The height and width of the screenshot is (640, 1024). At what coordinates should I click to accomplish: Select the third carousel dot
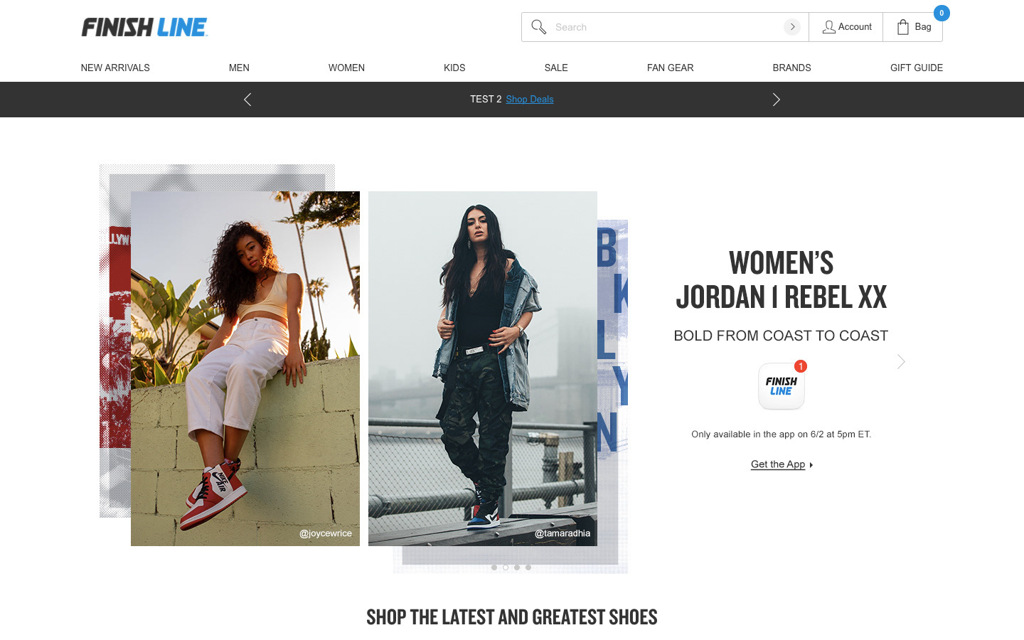pos(517,567)
